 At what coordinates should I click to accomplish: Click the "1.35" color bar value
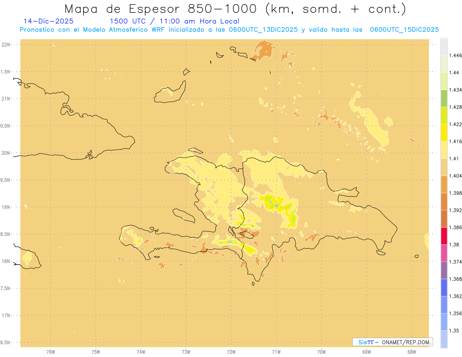pyautogui.click(x=454, y=330)
